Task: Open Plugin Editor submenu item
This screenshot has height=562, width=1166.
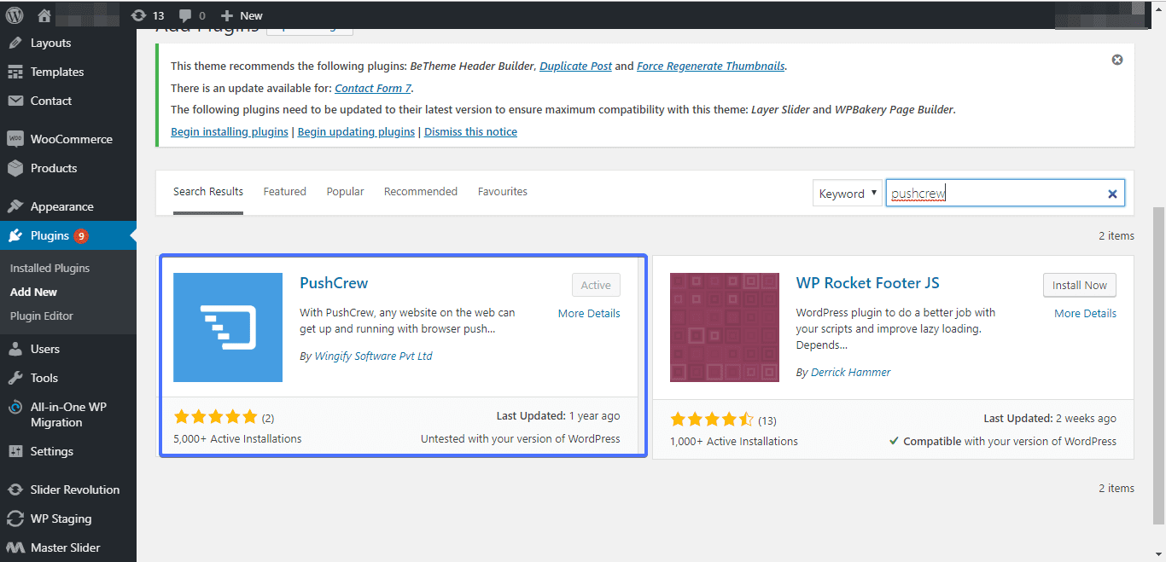Action: click(42, 316)
